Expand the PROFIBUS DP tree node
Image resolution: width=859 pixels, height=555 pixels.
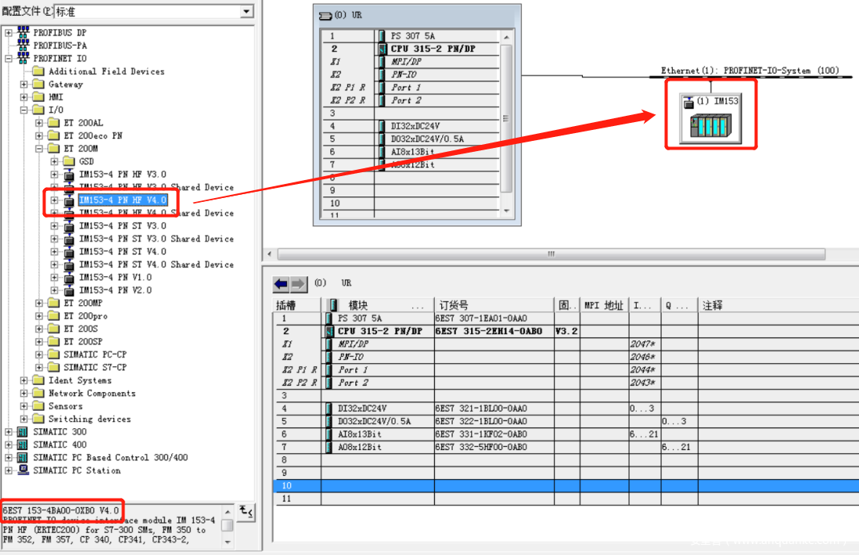tap(9, 33)
